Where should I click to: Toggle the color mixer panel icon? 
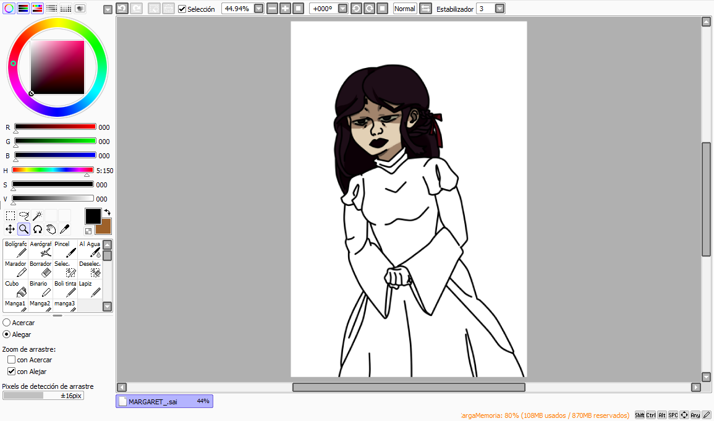tap(51, 8)
